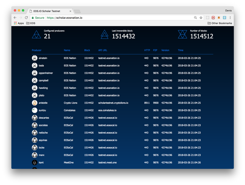Click the descartes producer avatar
Image resolution: width=245 pixels, height=185 pixels.
[x=34, y=118]
